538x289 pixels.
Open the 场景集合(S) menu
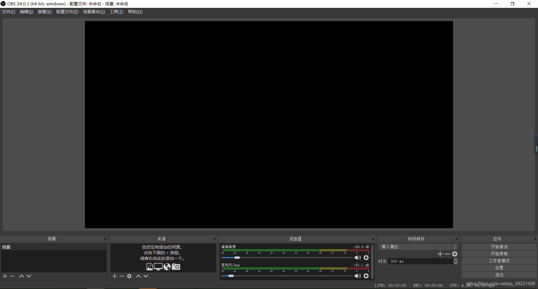pos(94,12)
